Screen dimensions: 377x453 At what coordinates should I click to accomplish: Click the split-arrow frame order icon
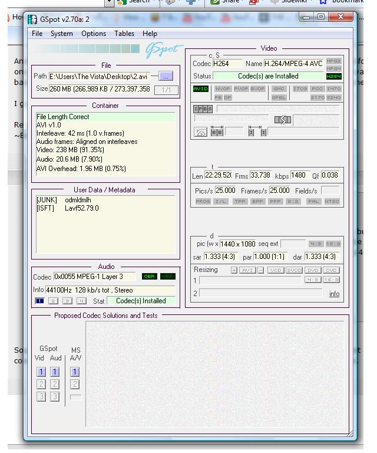point(283,120)
